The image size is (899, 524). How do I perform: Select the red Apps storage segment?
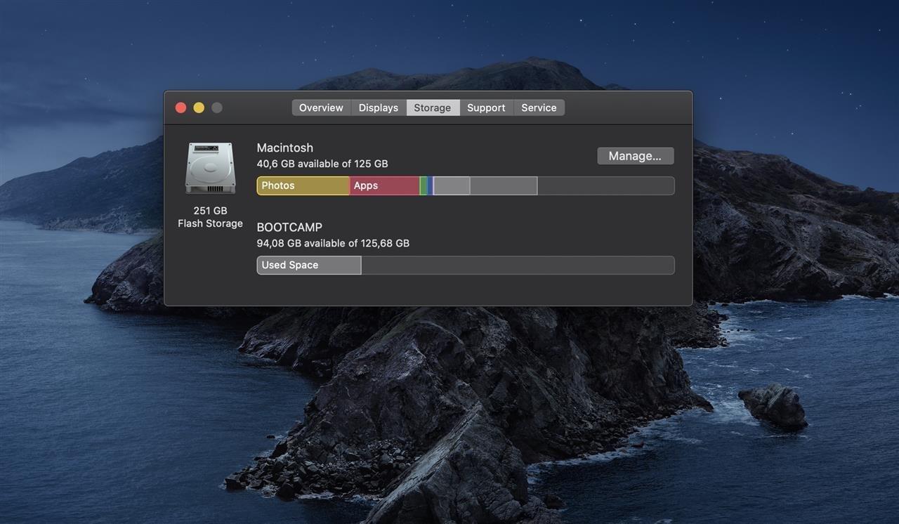click(x=384, y=185)
